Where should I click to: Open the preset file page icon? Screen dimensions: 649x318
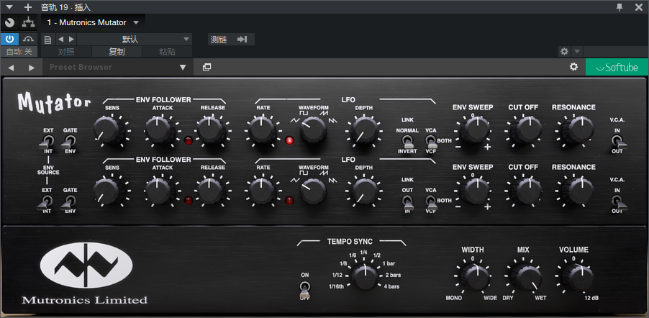(x=47, y=40)
